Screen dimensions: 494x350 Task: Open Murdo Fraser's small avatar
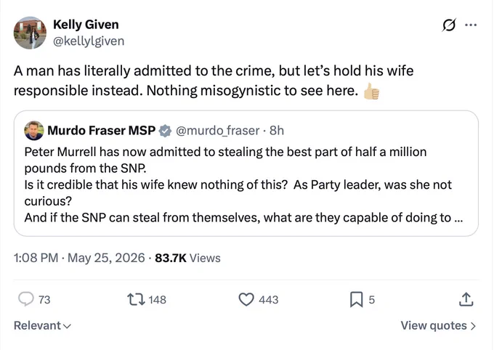[34, 131]
